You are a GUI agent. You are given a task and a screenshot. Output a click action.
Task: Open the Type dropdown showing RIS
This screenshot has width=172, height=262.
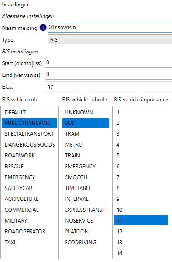tap(110, 40)
